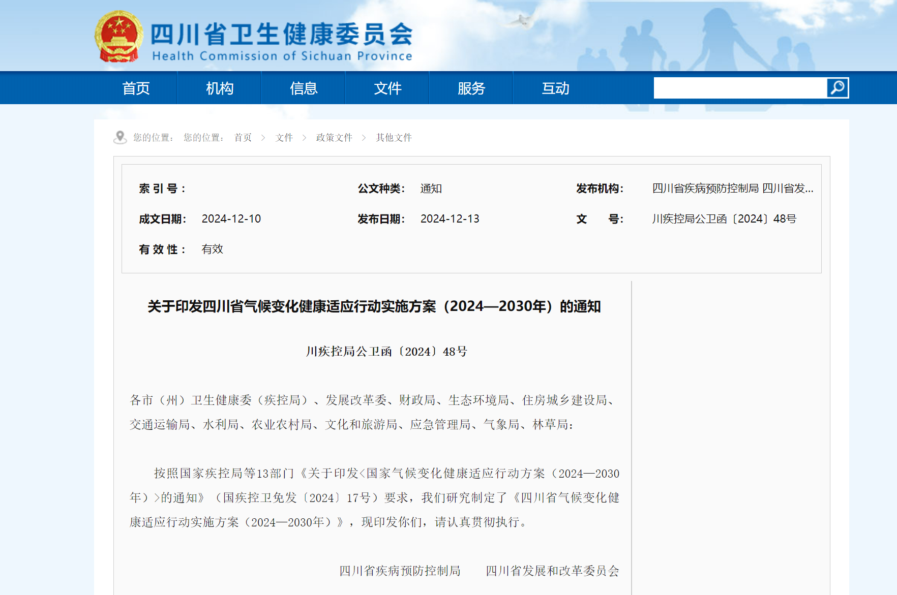Select 文件 in the blue navigation bar
The height and width of the screenshot is (595, 897).
(387, 88)
